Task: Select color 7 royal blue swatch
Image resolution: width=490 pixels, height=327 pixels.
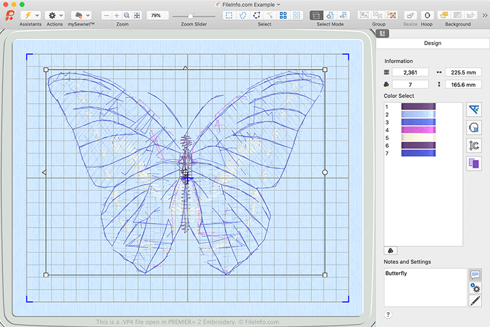Action: (418, 154)
